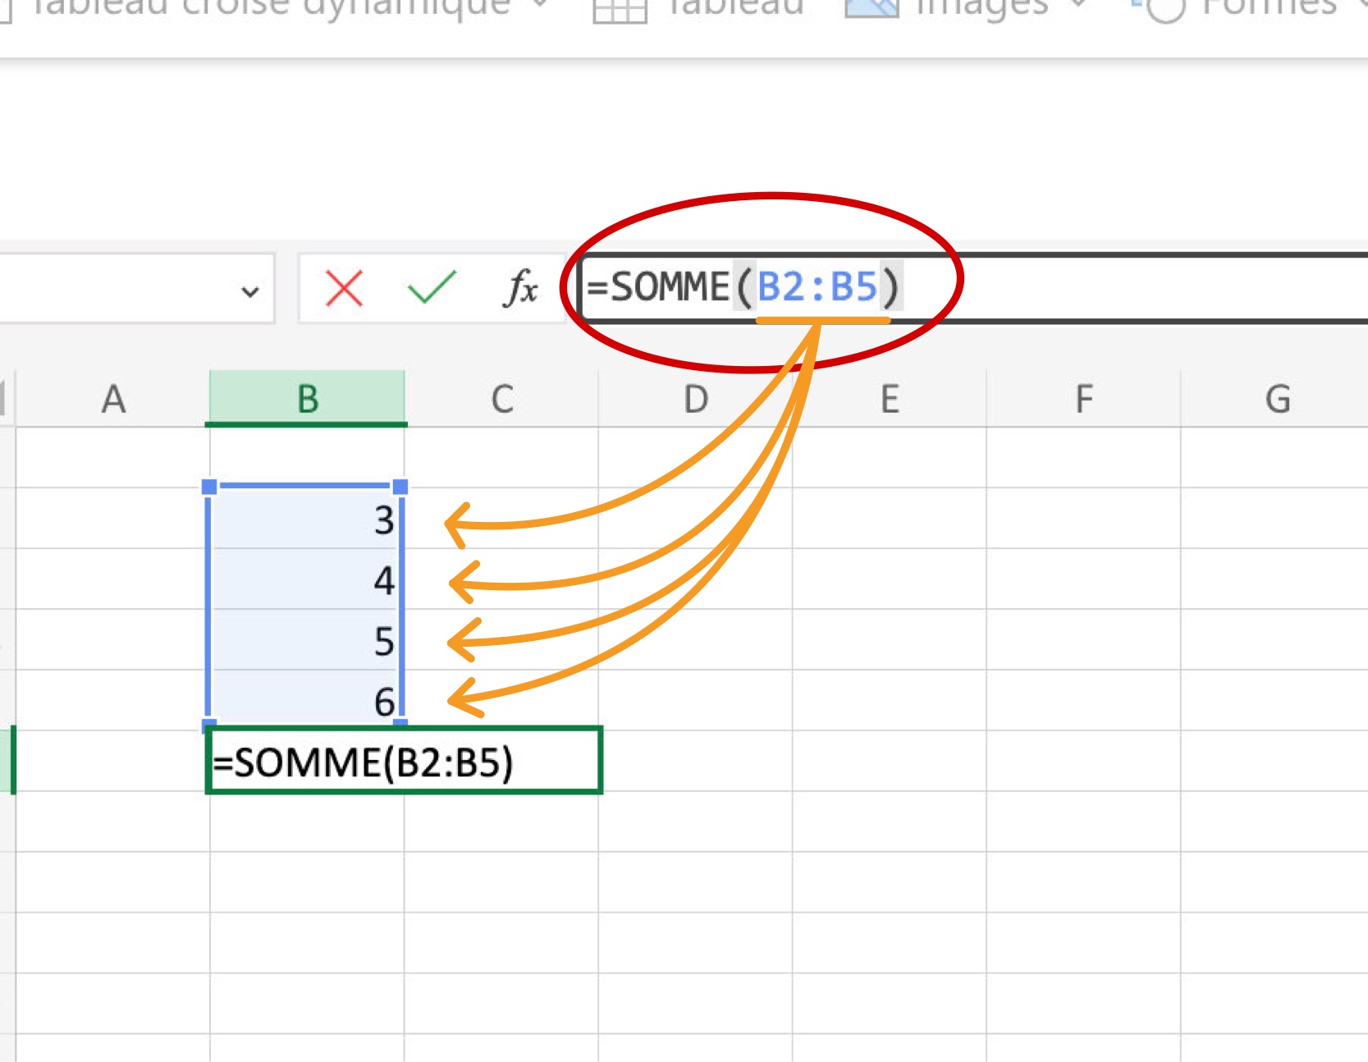The width and height of the screenshot is (1368, 1062).
Task: Expand the Name Box dropdown arrow
Action: pyautogui.click(x=250, y=291)
